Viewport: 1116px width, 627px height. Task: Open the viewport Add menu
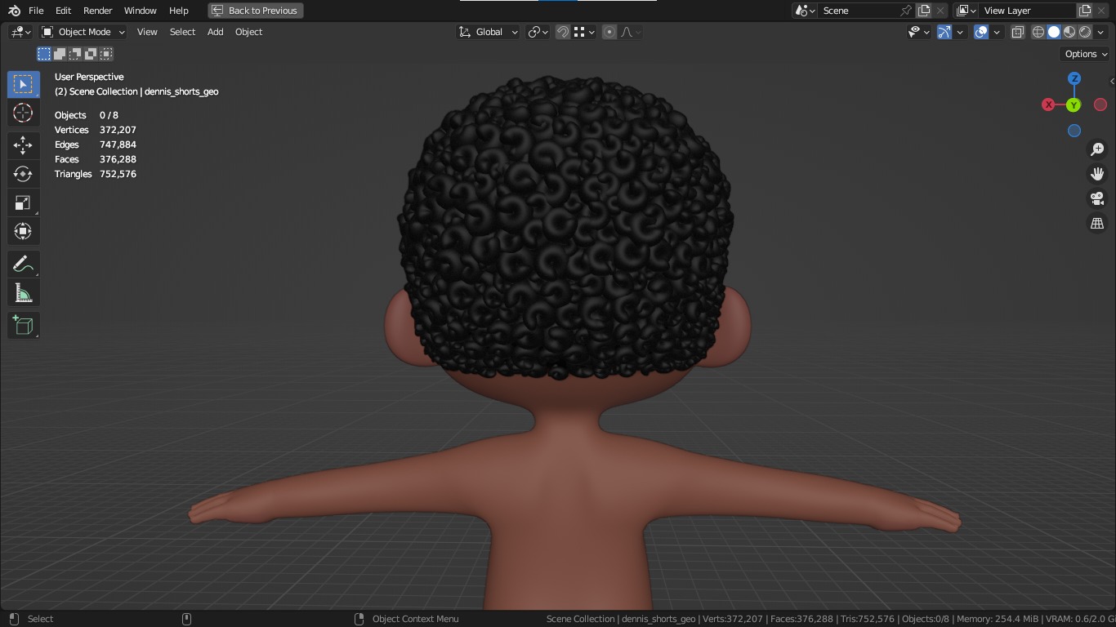[215, 32]
